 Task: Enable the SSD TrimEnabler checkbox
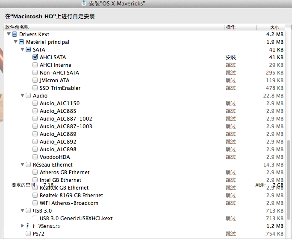tap(35, 88)
